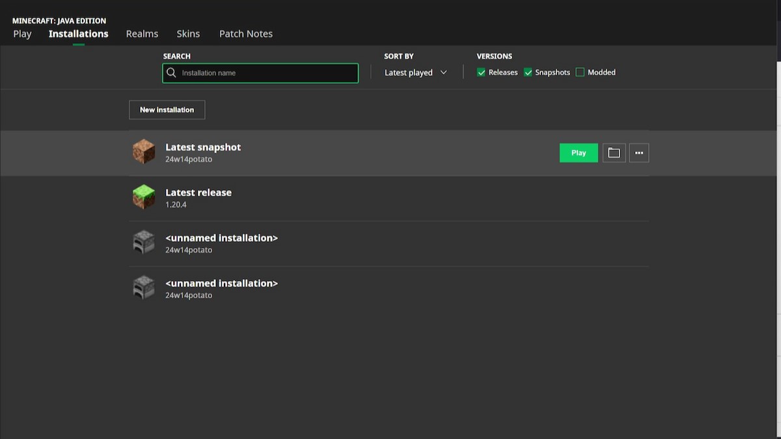Open the Realms tab
The image size is (781, 439).
point(142,34)
